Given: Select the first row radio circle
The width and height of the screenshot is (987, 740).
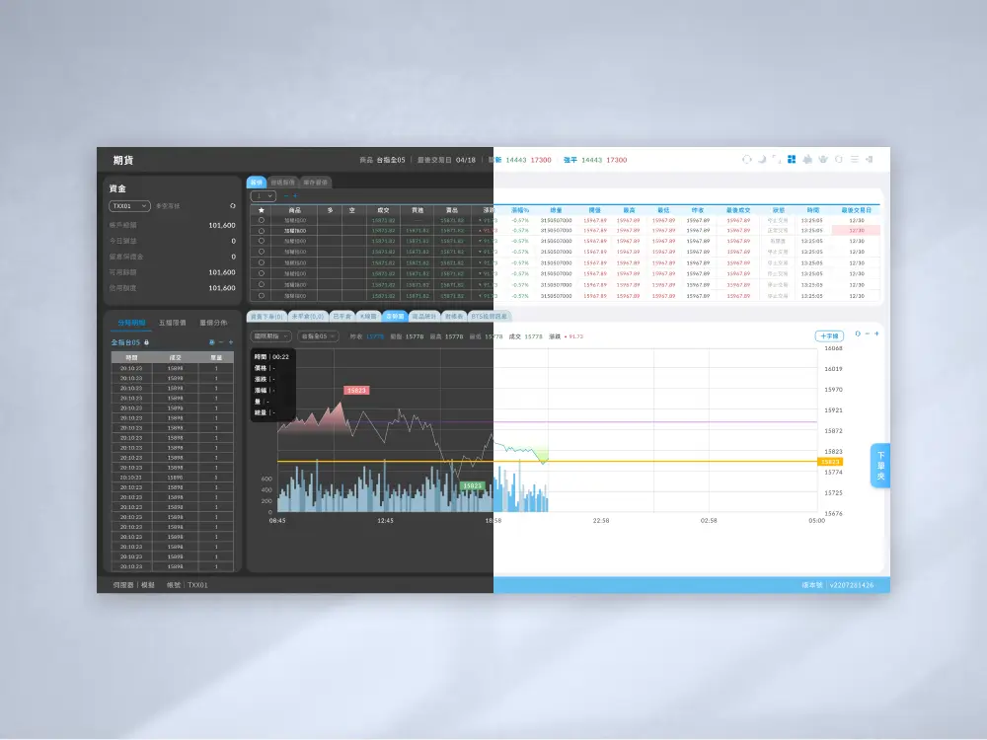Looking at the screenshot, I should click(x=262, y=220).
